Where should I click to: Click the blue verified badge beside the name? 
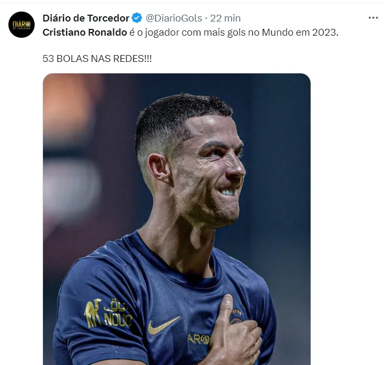pos(136,18)
